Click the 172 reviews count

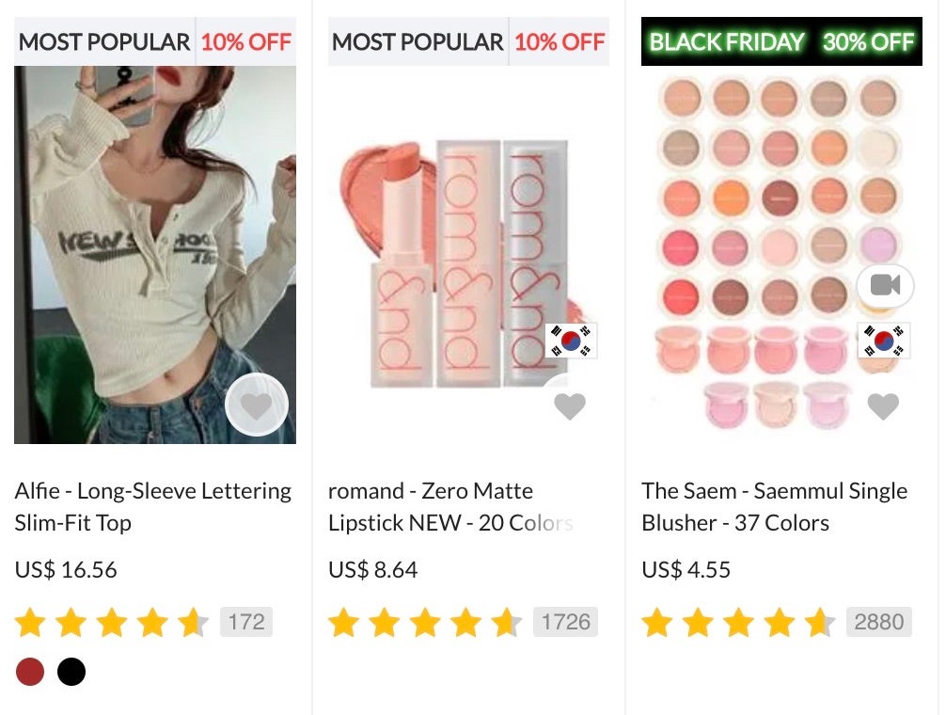pos(246,622)
